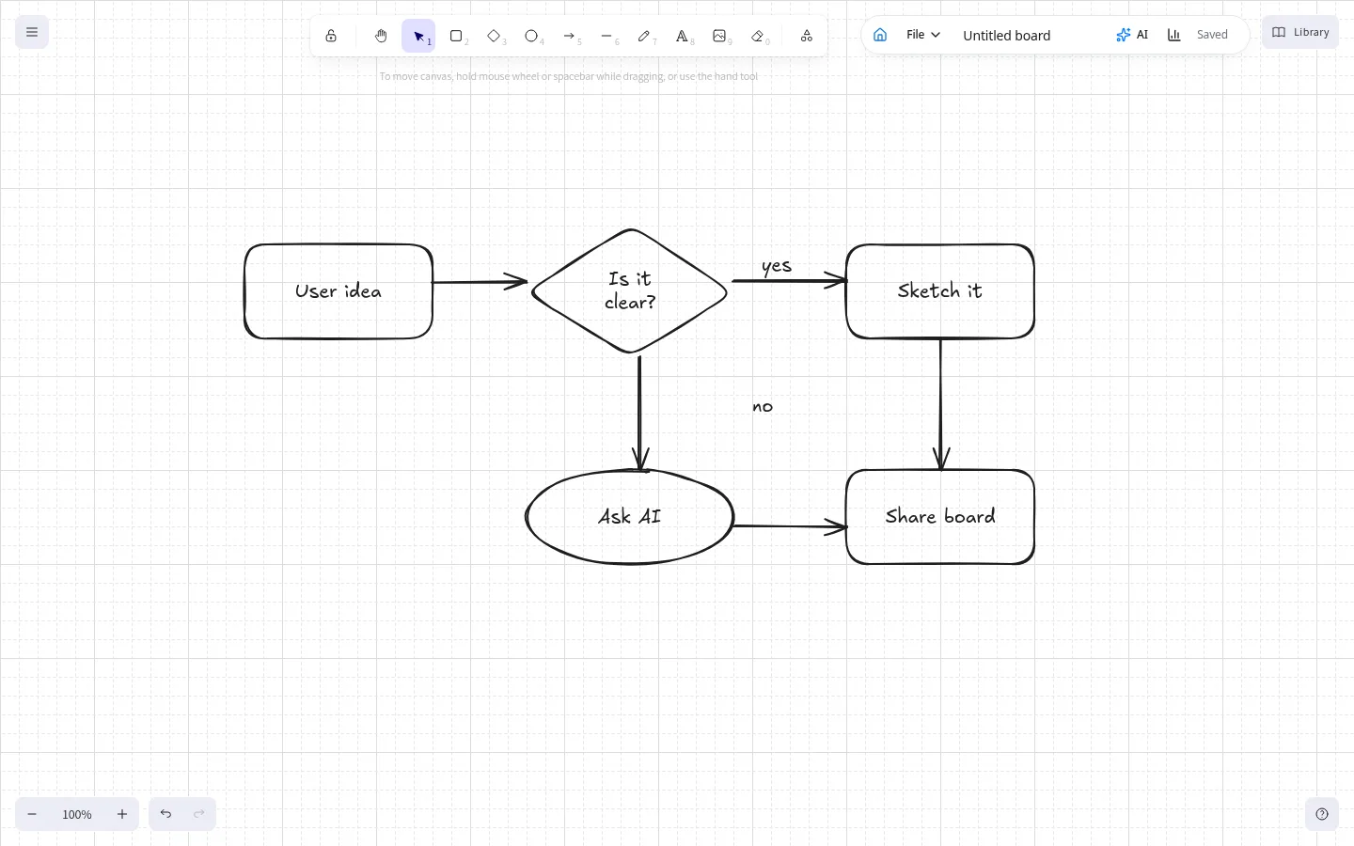Open the Library panel
This screenshot has height=846, width=1354.
pos(1300,32)
